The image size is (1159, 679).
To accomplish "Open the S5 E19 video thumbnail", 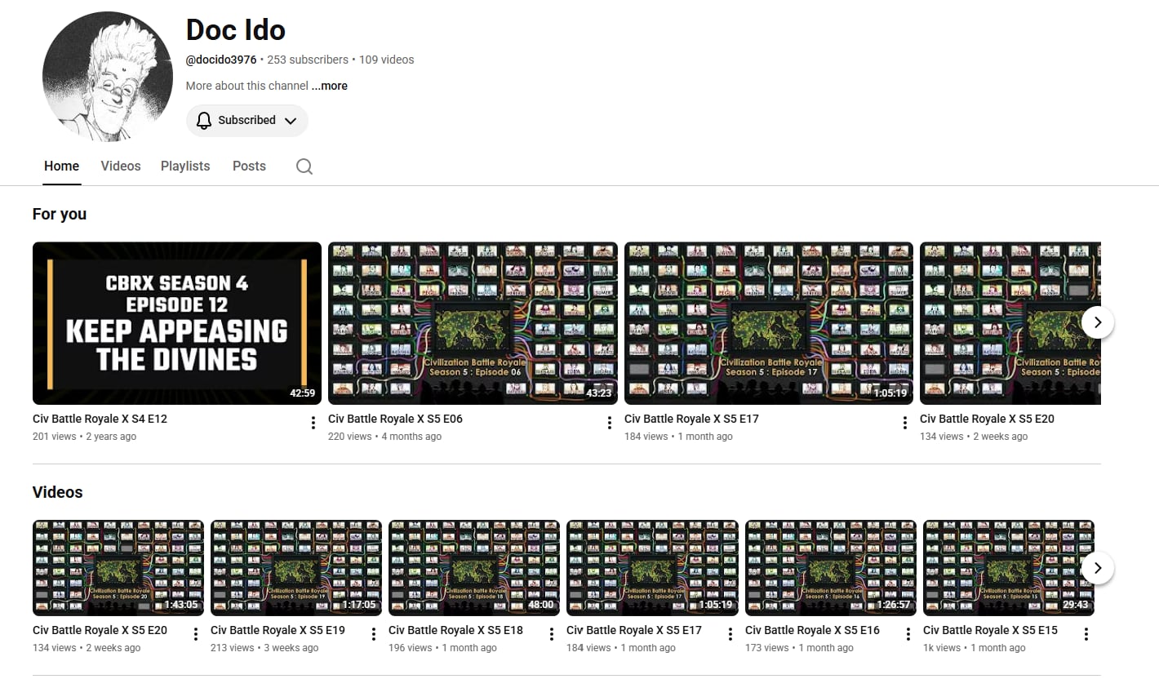I will pyautogui.click(x=296, y=568).
